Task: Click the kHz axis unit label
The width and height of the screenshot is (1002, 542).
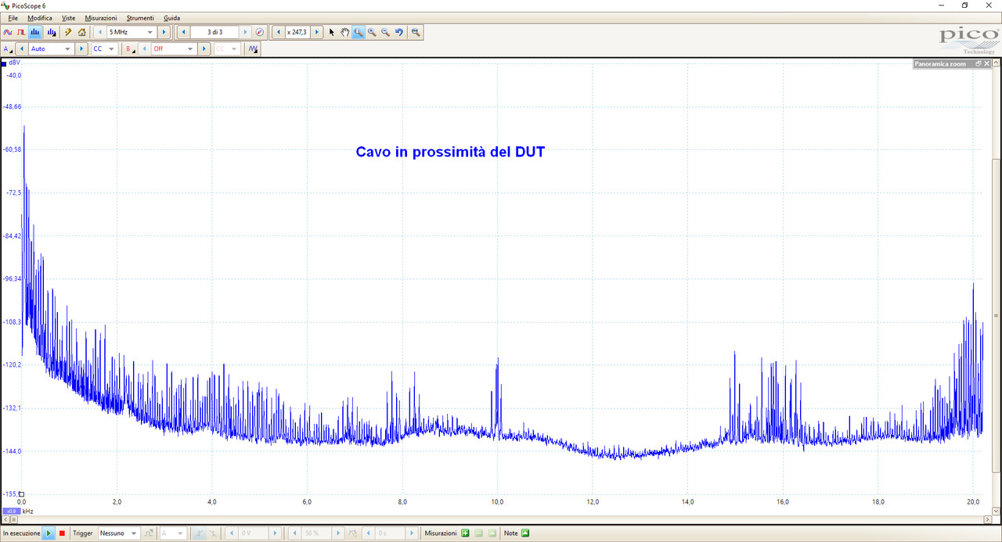Action: [x=27, y=511]
